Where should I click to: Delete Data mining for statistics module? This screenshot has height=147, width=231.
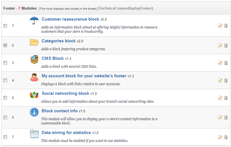pyautogui.click(x=226, y=137)
